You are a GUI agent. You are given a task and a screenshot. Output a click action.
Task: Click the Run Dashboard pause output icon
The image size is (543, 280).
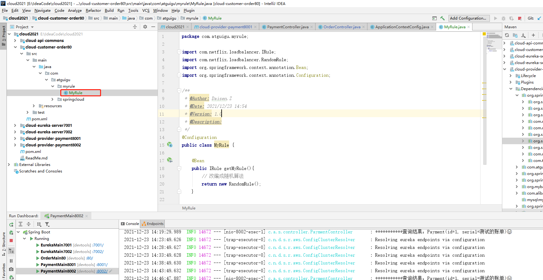(x=11, y=261)
